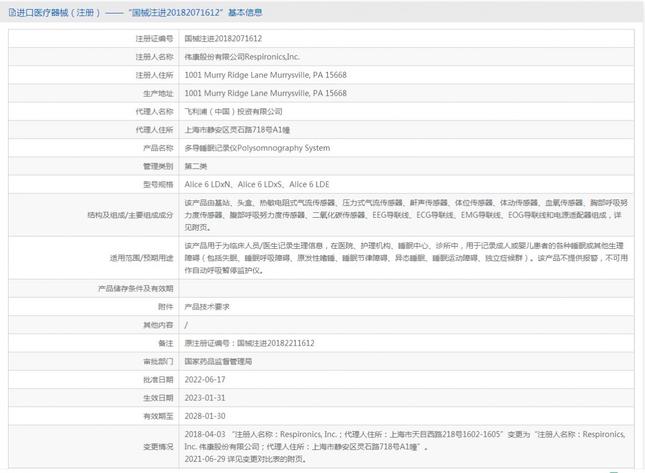Screen dimensions: 645x473
Task: Click the 2018-04-03 change record entry
Action: pos(405,440)
